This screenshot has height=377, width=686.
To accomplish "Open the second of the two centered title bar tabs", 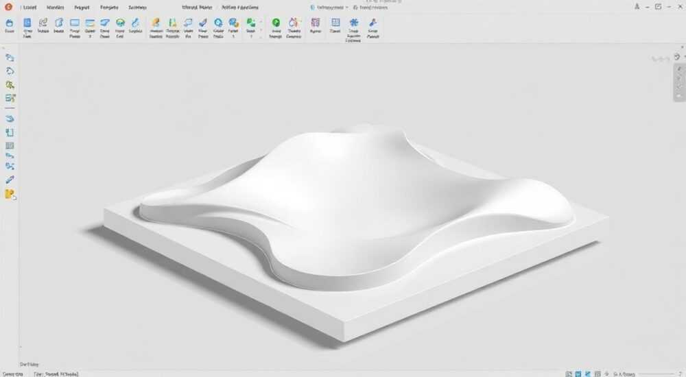I will point(239,8).
